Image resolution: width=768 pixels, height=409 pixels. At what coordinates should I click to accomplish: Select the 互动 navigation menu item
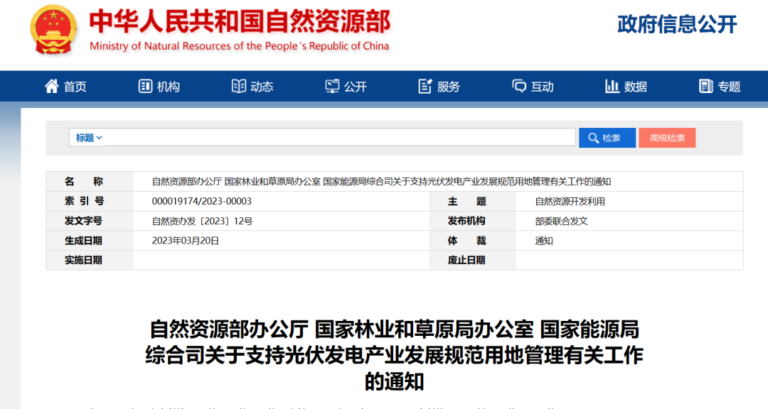click(543, 87)
